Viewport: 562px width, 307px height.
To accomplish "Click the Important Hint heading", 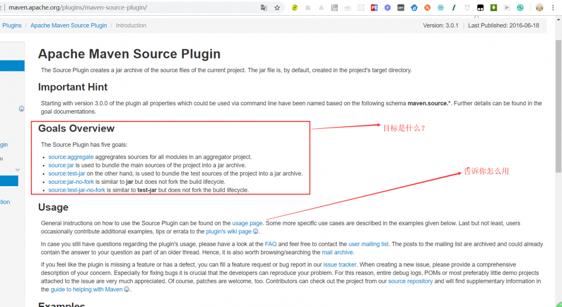I will (72, 87).
